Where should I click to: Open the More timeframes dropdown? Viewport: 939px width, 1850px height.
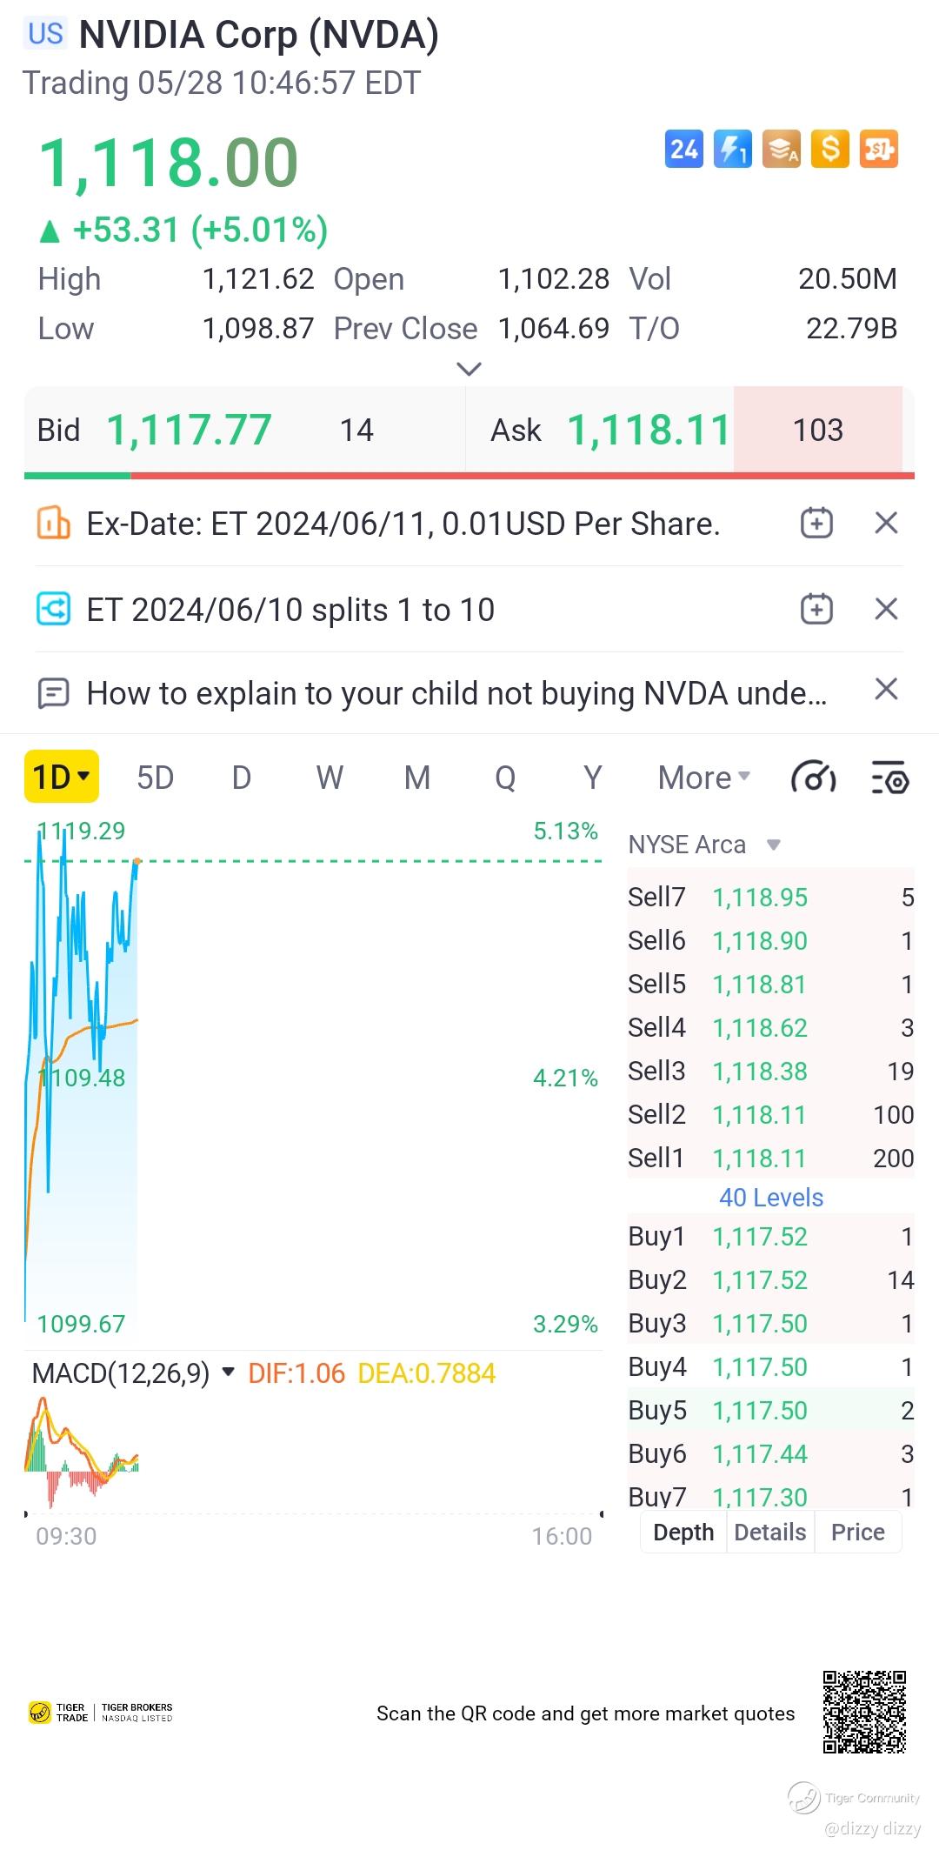pos(703,778)
